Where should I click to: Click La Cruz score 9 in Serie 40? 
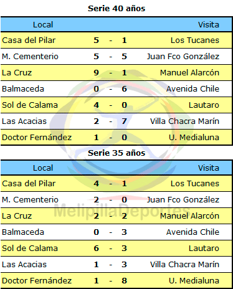(96, 73)
